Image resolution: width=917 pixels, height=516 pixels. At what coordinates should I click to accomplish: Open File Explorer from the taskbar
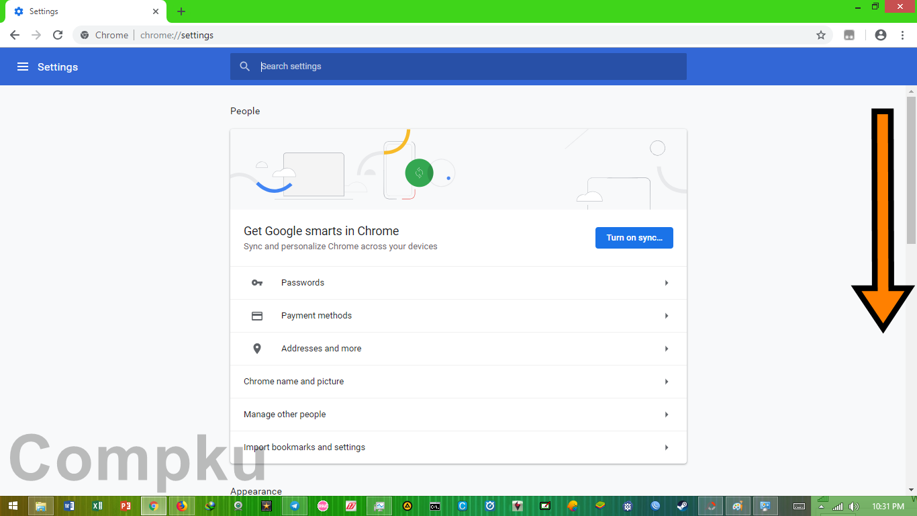click(41, 506)
